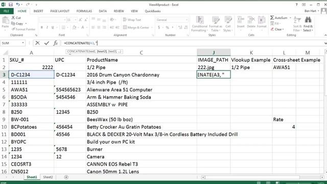Switch to the QuickBooks tab

coord(152,11)
